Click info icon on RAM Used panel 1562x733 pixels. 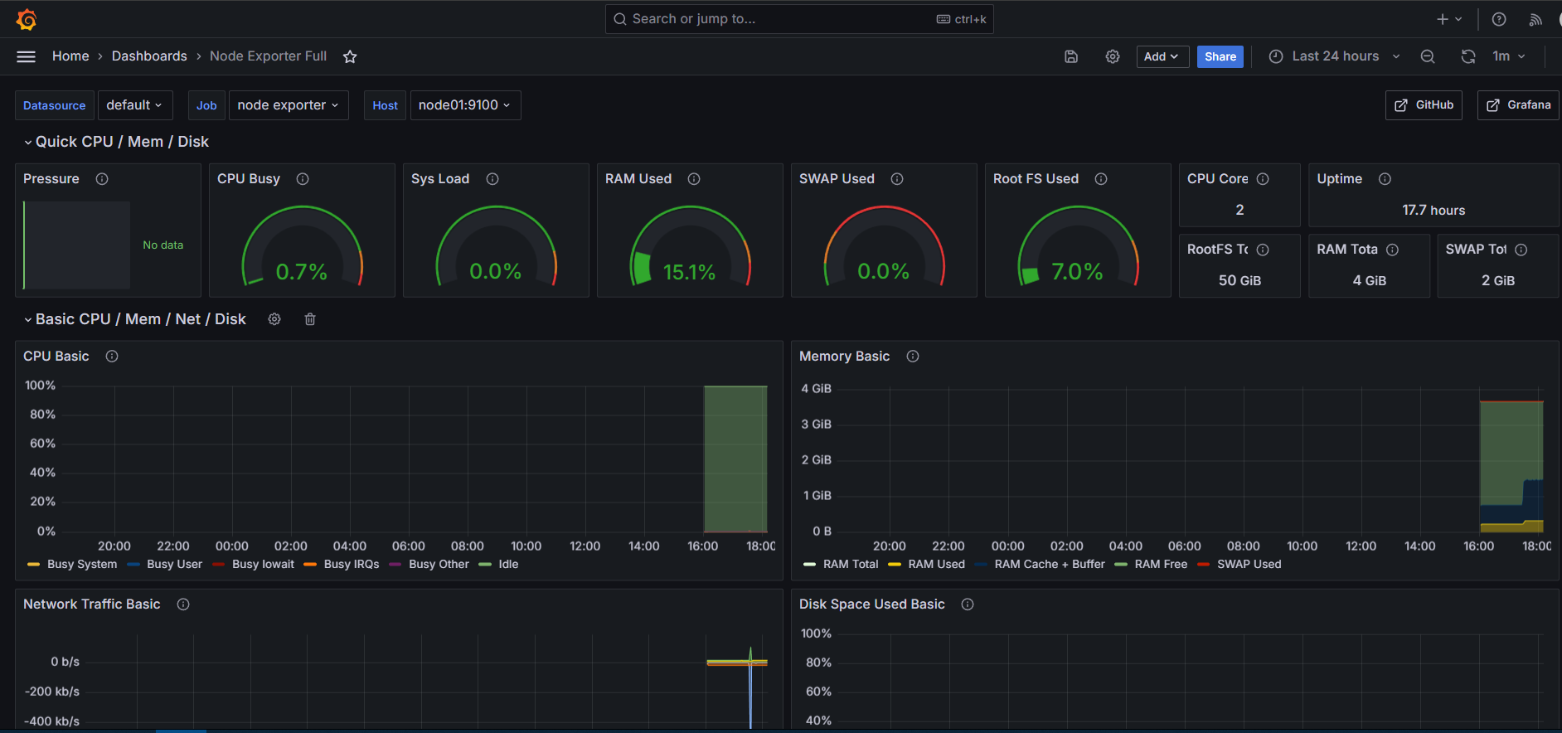(694, 179)
